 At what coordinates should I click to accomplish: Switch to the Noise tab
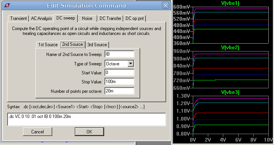[87, 18]
